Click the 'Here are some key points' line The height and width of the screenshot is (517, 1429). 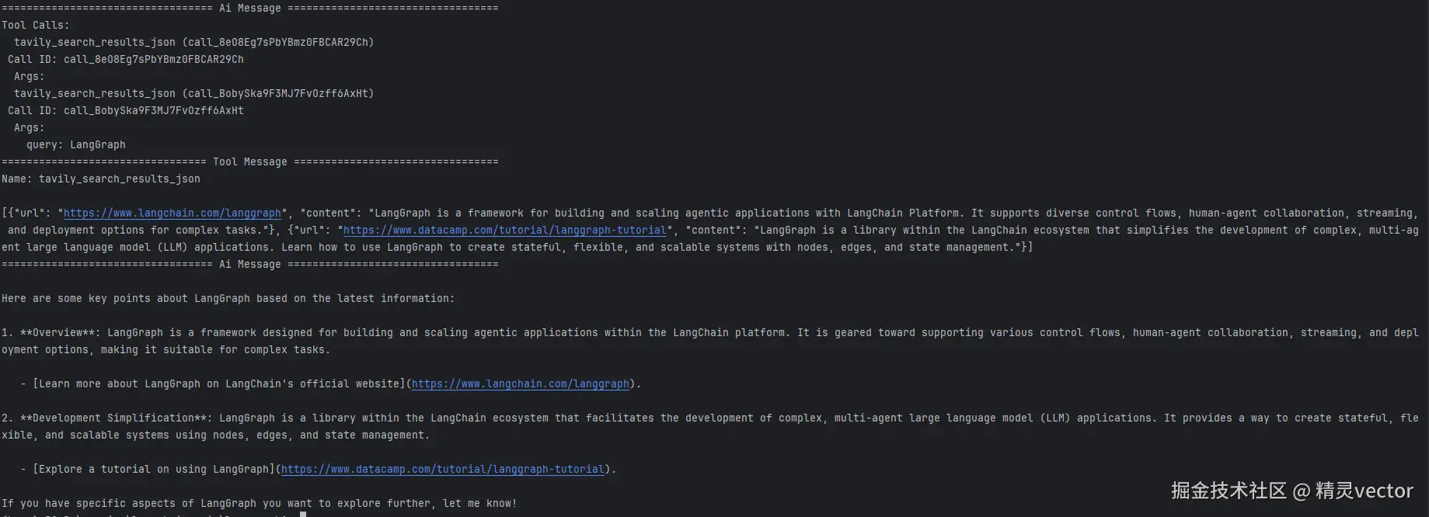click(x=228, y=299)
